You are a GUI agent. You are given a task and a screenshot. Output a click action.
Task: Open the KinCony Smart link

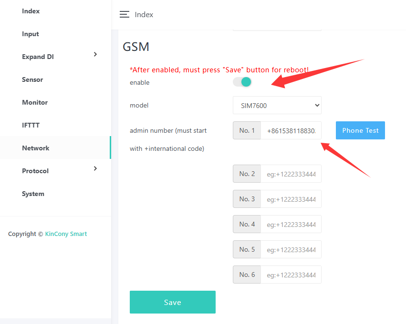(66, 234)
